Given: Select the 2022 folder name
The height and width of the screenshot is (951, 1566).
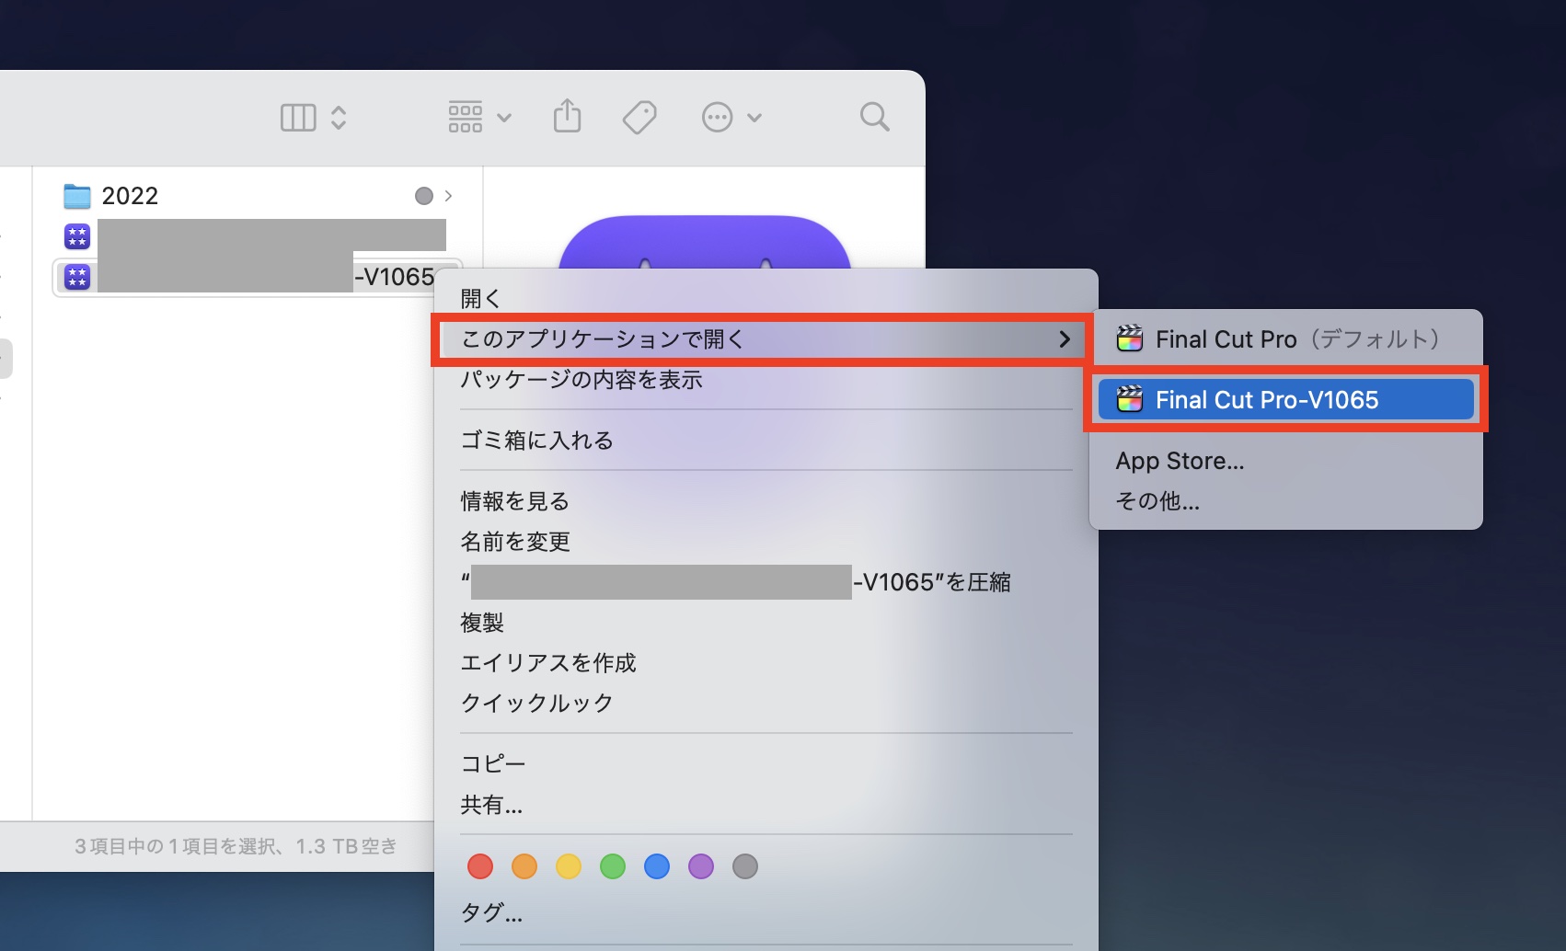Looking at the screenshot, I should click(130, 196).
